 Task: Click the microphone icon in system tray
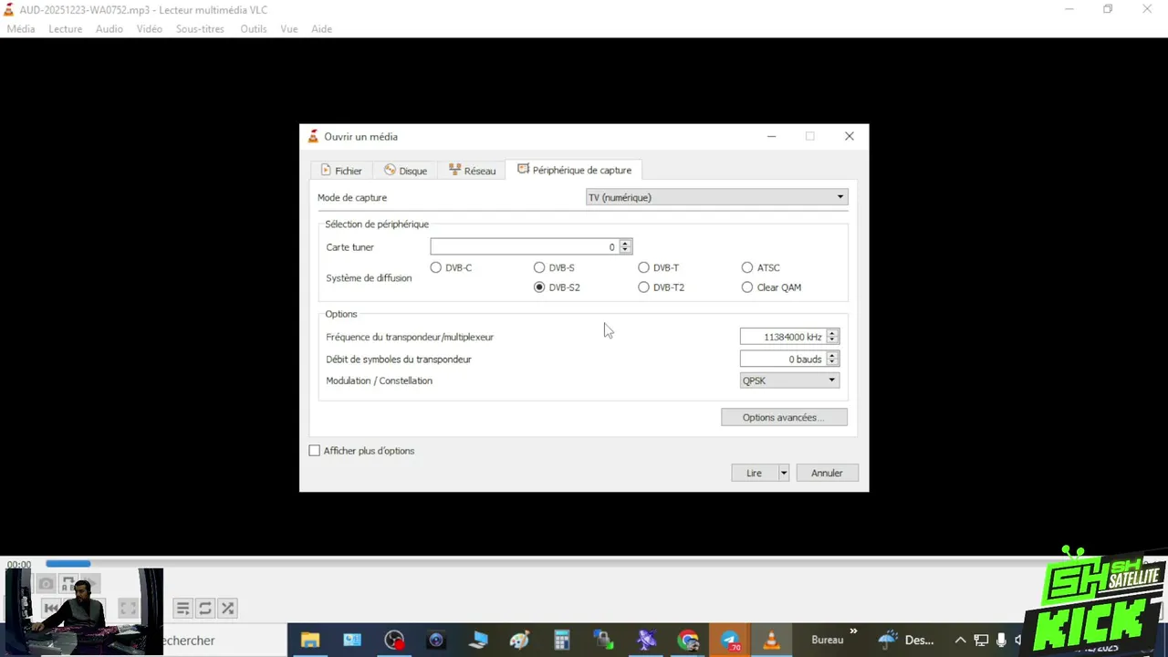pyautogui.click(x=1001, y=641)
